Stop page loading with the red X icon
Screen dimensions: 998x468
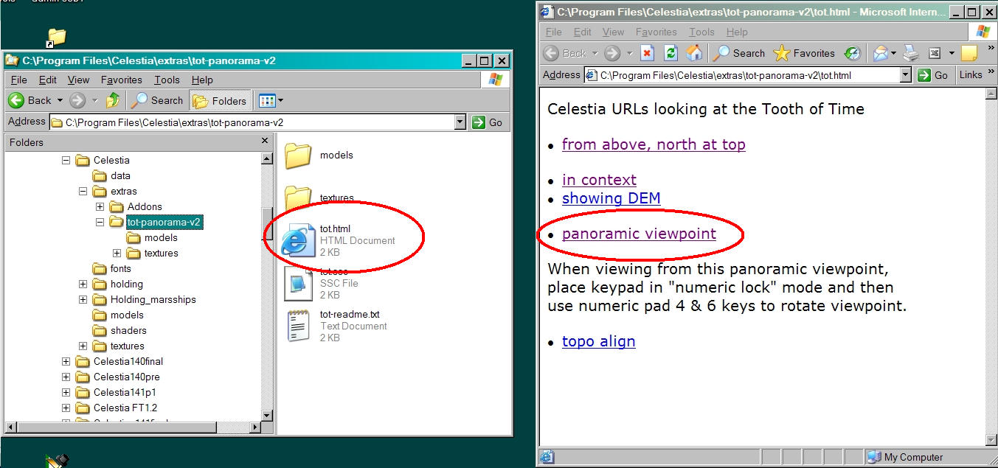(x=647, y=53)
